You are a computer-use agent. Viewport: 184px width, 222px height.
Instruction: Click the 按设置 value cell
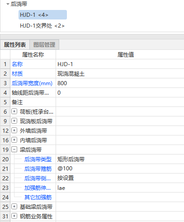(120, 179)
